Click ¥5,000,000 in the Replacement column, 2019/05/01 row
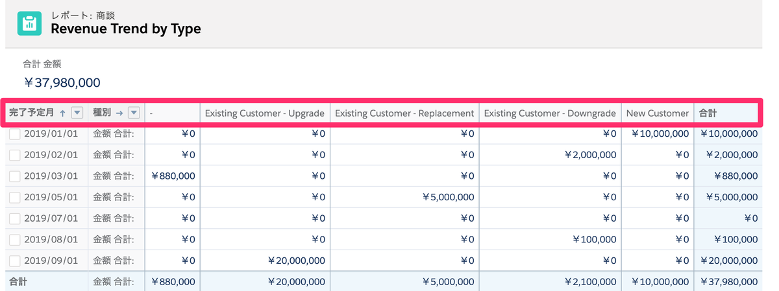This screenshot has height=291, width=779. pyautogui.click(x=448, y=198)
